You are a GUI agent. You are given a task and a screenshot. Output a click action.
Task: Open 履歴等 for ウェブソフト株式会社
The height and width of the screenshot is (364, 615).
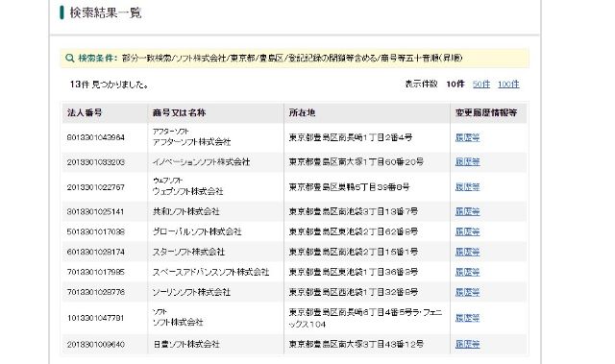468,187
